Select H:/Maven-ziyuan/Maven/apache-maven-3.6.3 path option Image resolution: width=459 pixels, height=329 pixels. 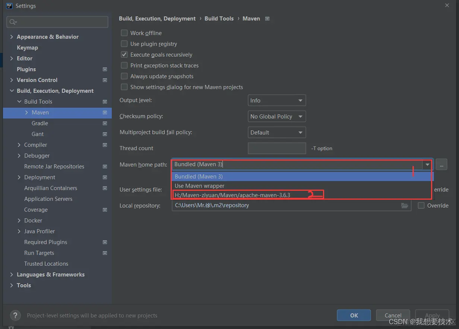[x=303, y=195]
